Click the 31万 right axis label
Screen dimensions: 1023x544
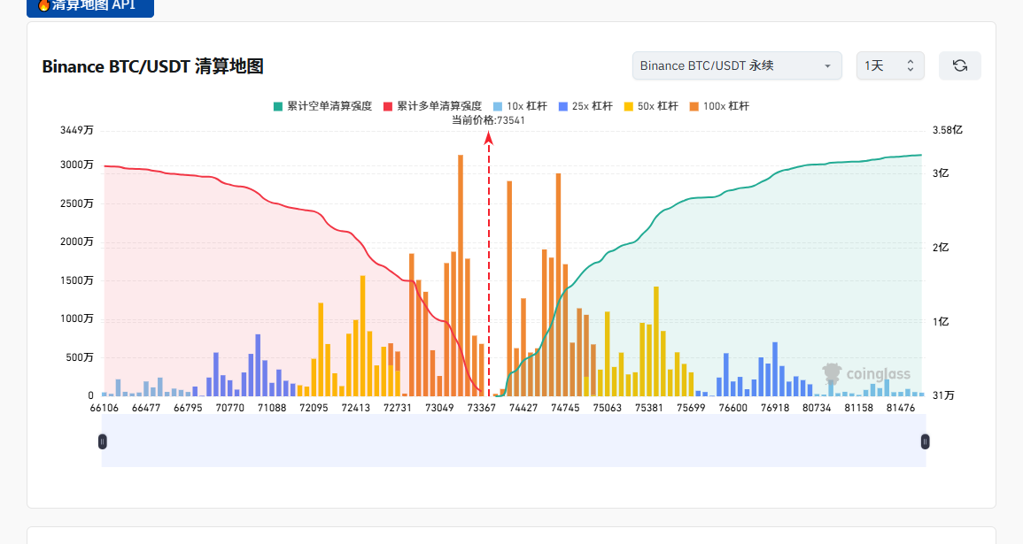coord(943,395)
